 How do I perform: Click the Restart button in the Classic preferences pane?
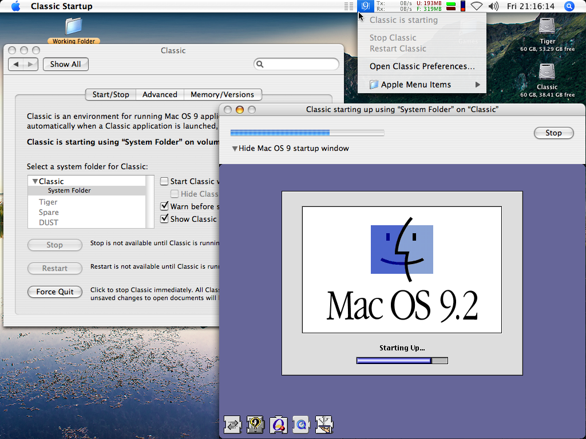54,269
